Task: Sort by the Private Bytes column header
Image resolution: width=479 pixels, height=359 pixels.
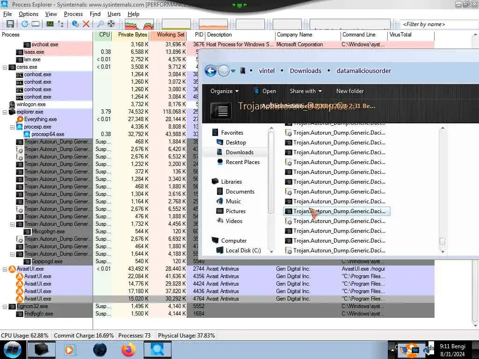Action: (x=131, y=35)
